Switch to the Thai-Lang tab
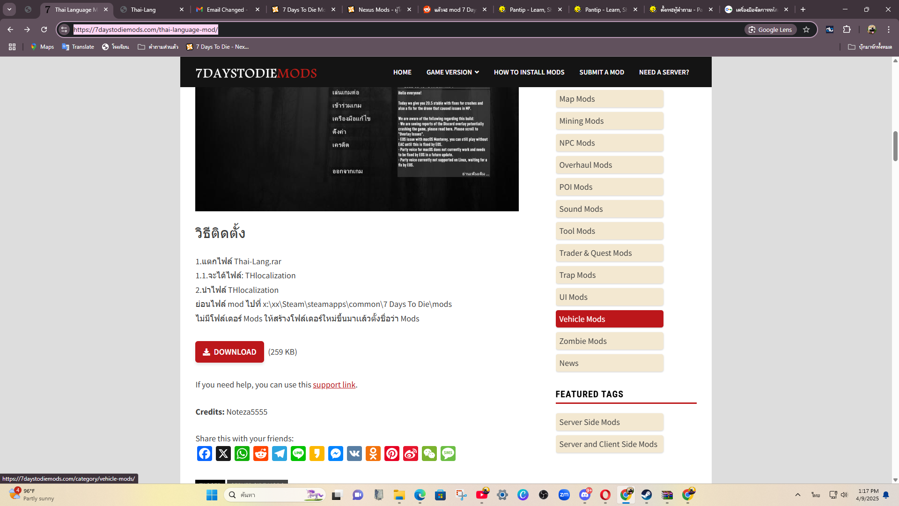This screenshot has width=899, height=506. point(152,9)
